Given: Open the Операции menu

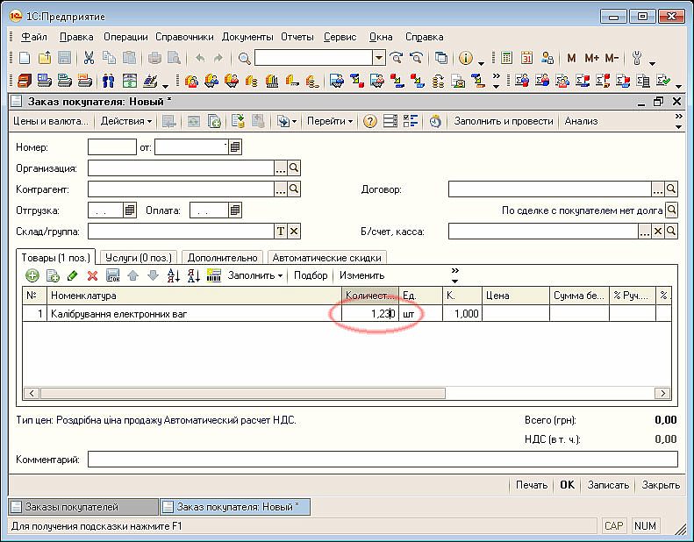Looking at the screenshot, I should [125, 37].
